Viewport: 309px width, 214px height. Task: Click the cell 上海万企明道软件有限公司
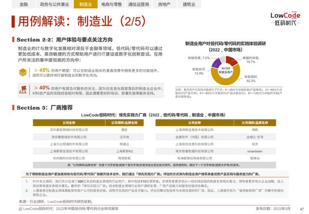pyautogui.click(x=69, y=144)
